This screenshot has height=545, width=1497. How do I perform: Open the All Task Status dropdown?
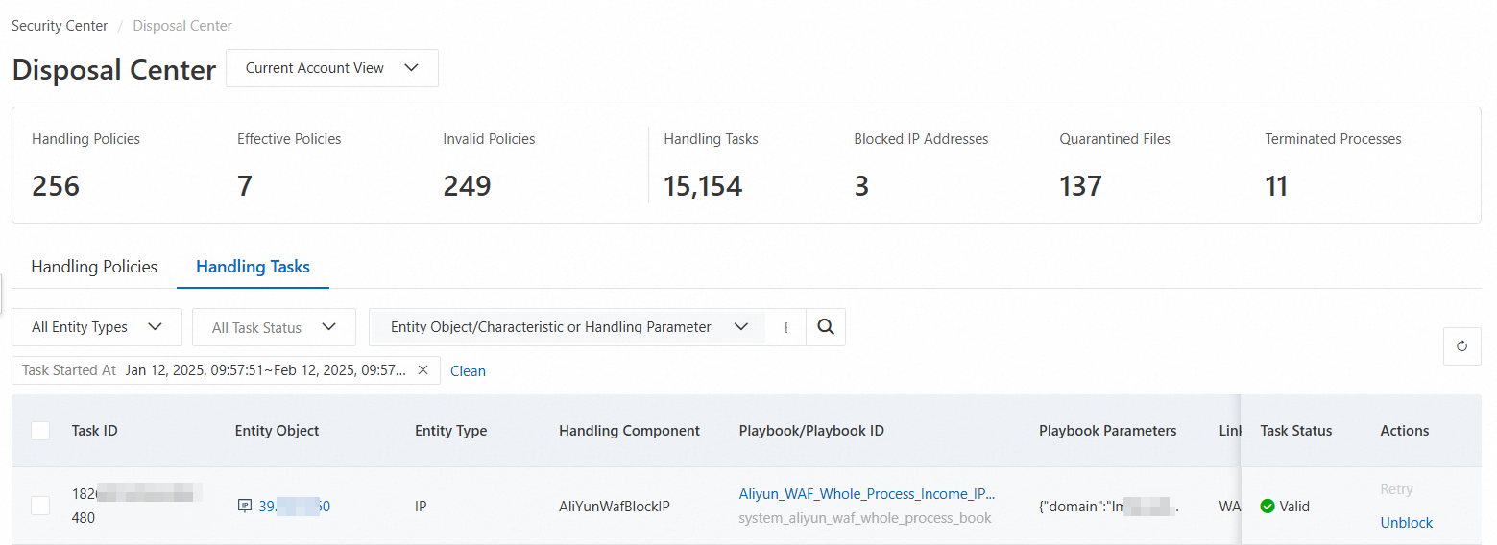274,327
